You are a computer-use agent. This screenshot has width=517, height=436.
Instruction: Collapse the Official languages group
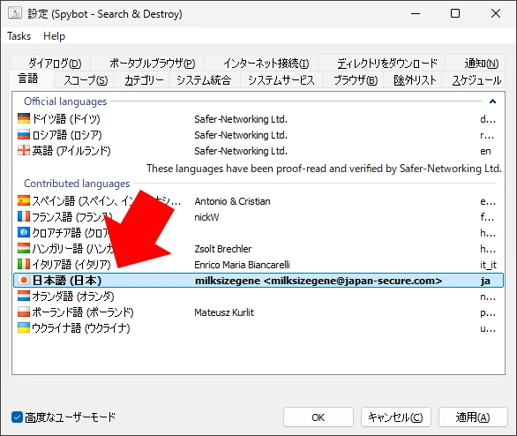[492, 101]
